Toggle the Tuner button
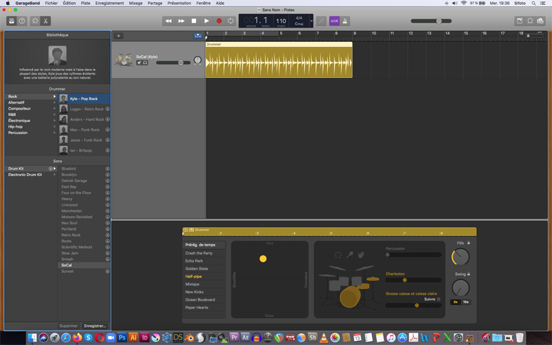This screenshot has height=345, width=552. click(321, 21)
